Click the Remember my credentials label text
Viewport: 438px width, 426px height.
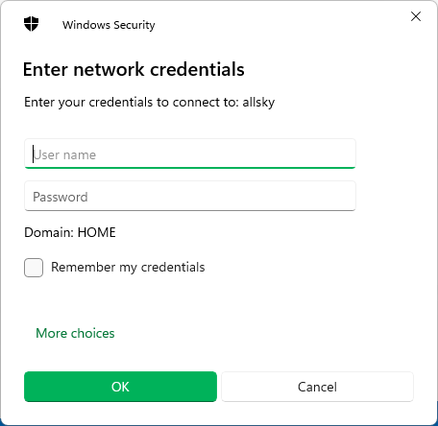pyautogui.click(x=128, y=268)
